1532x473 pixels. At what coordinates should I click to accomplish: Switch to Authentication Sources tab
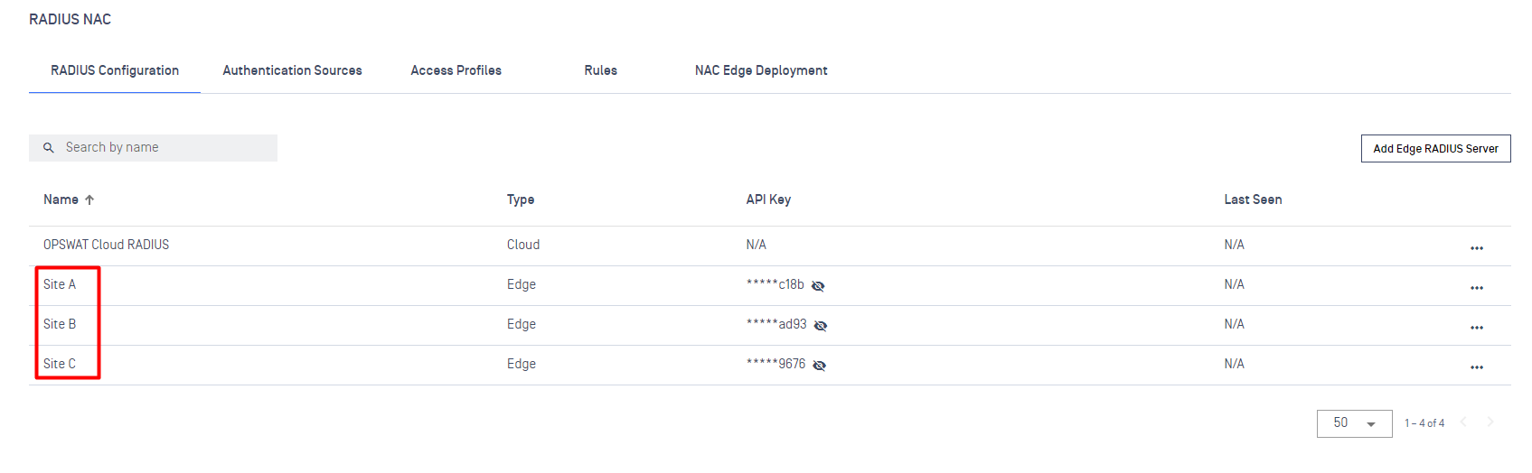tap(292, 70)
